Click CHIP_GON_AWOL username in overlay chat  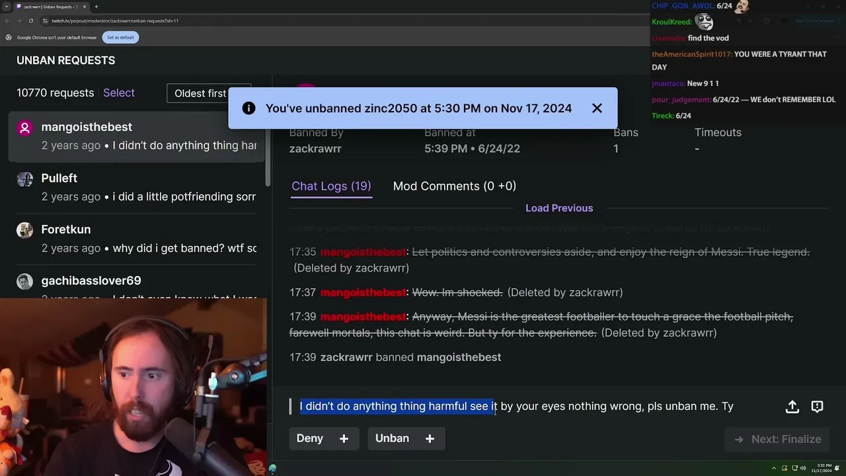point(683,5)
